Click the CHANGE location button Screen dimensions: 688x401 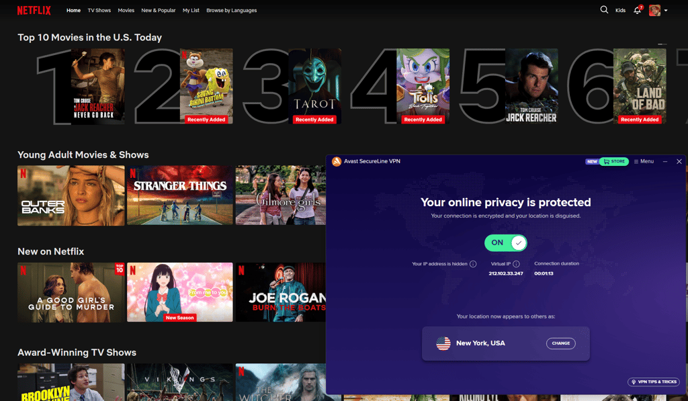[561, 343]
